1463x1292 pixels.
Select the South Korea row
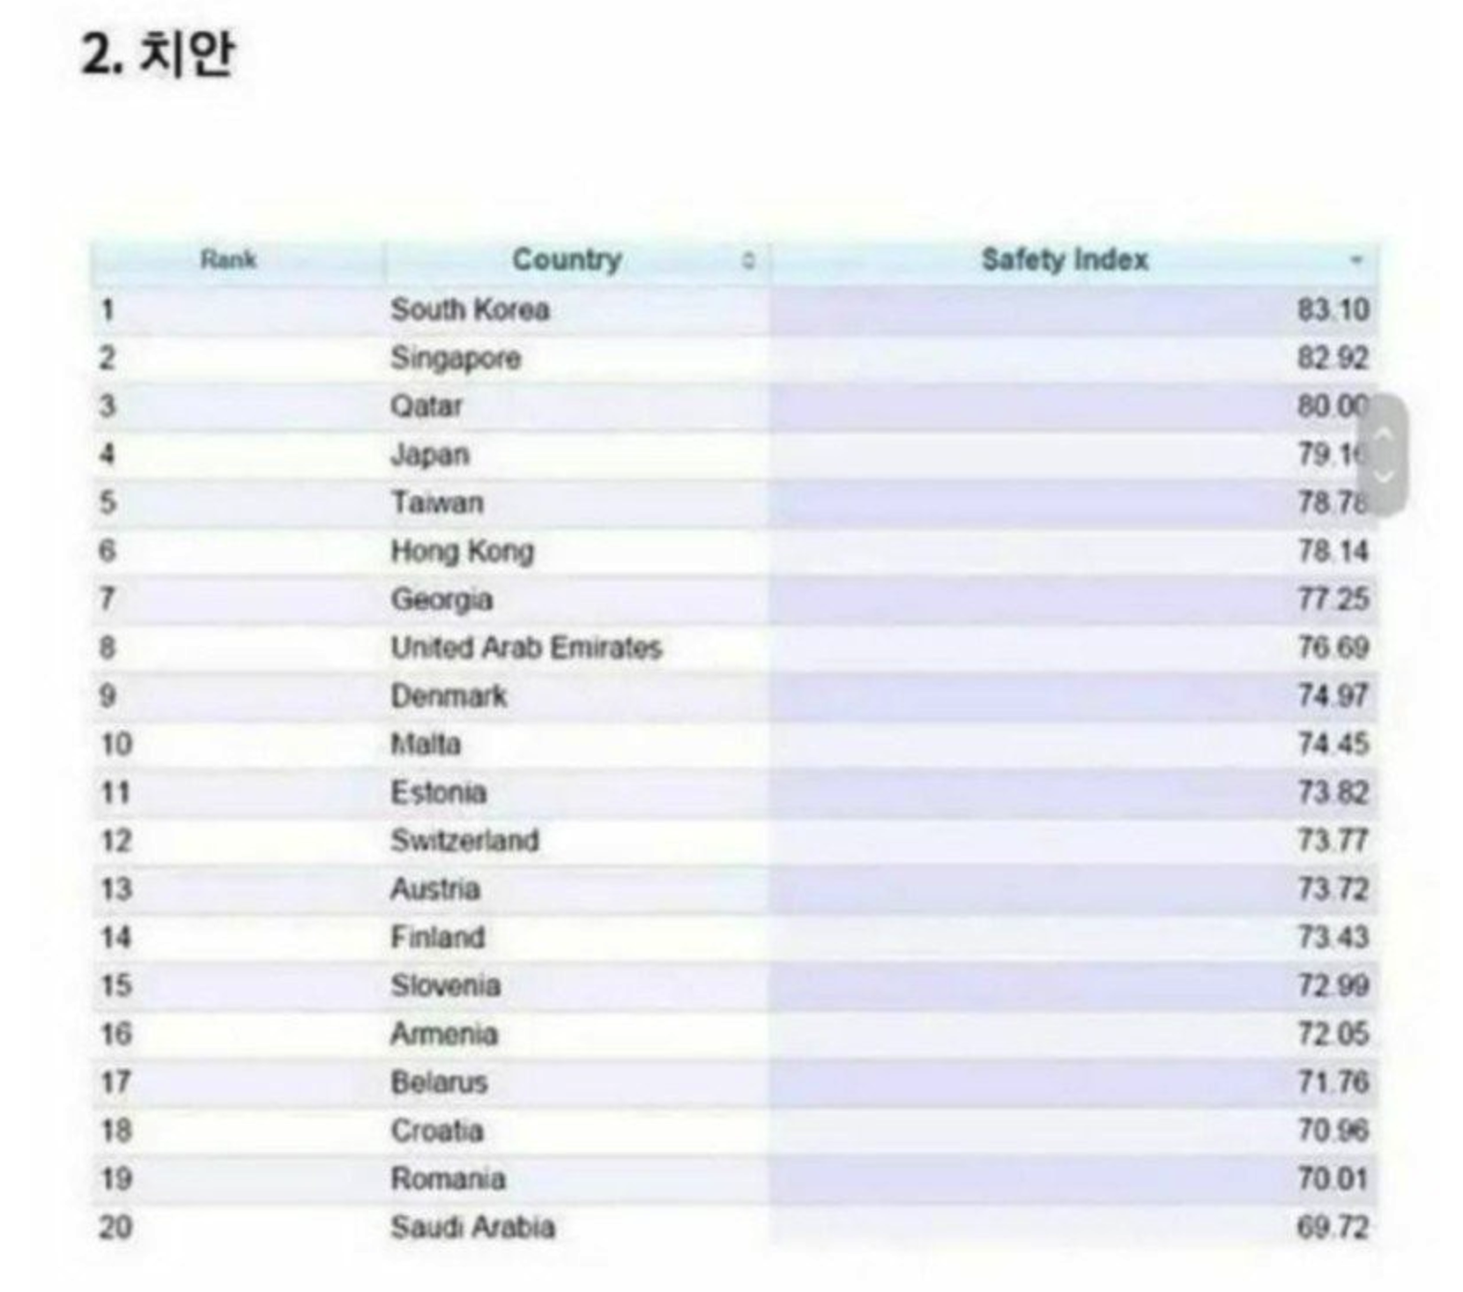point(734,309)
